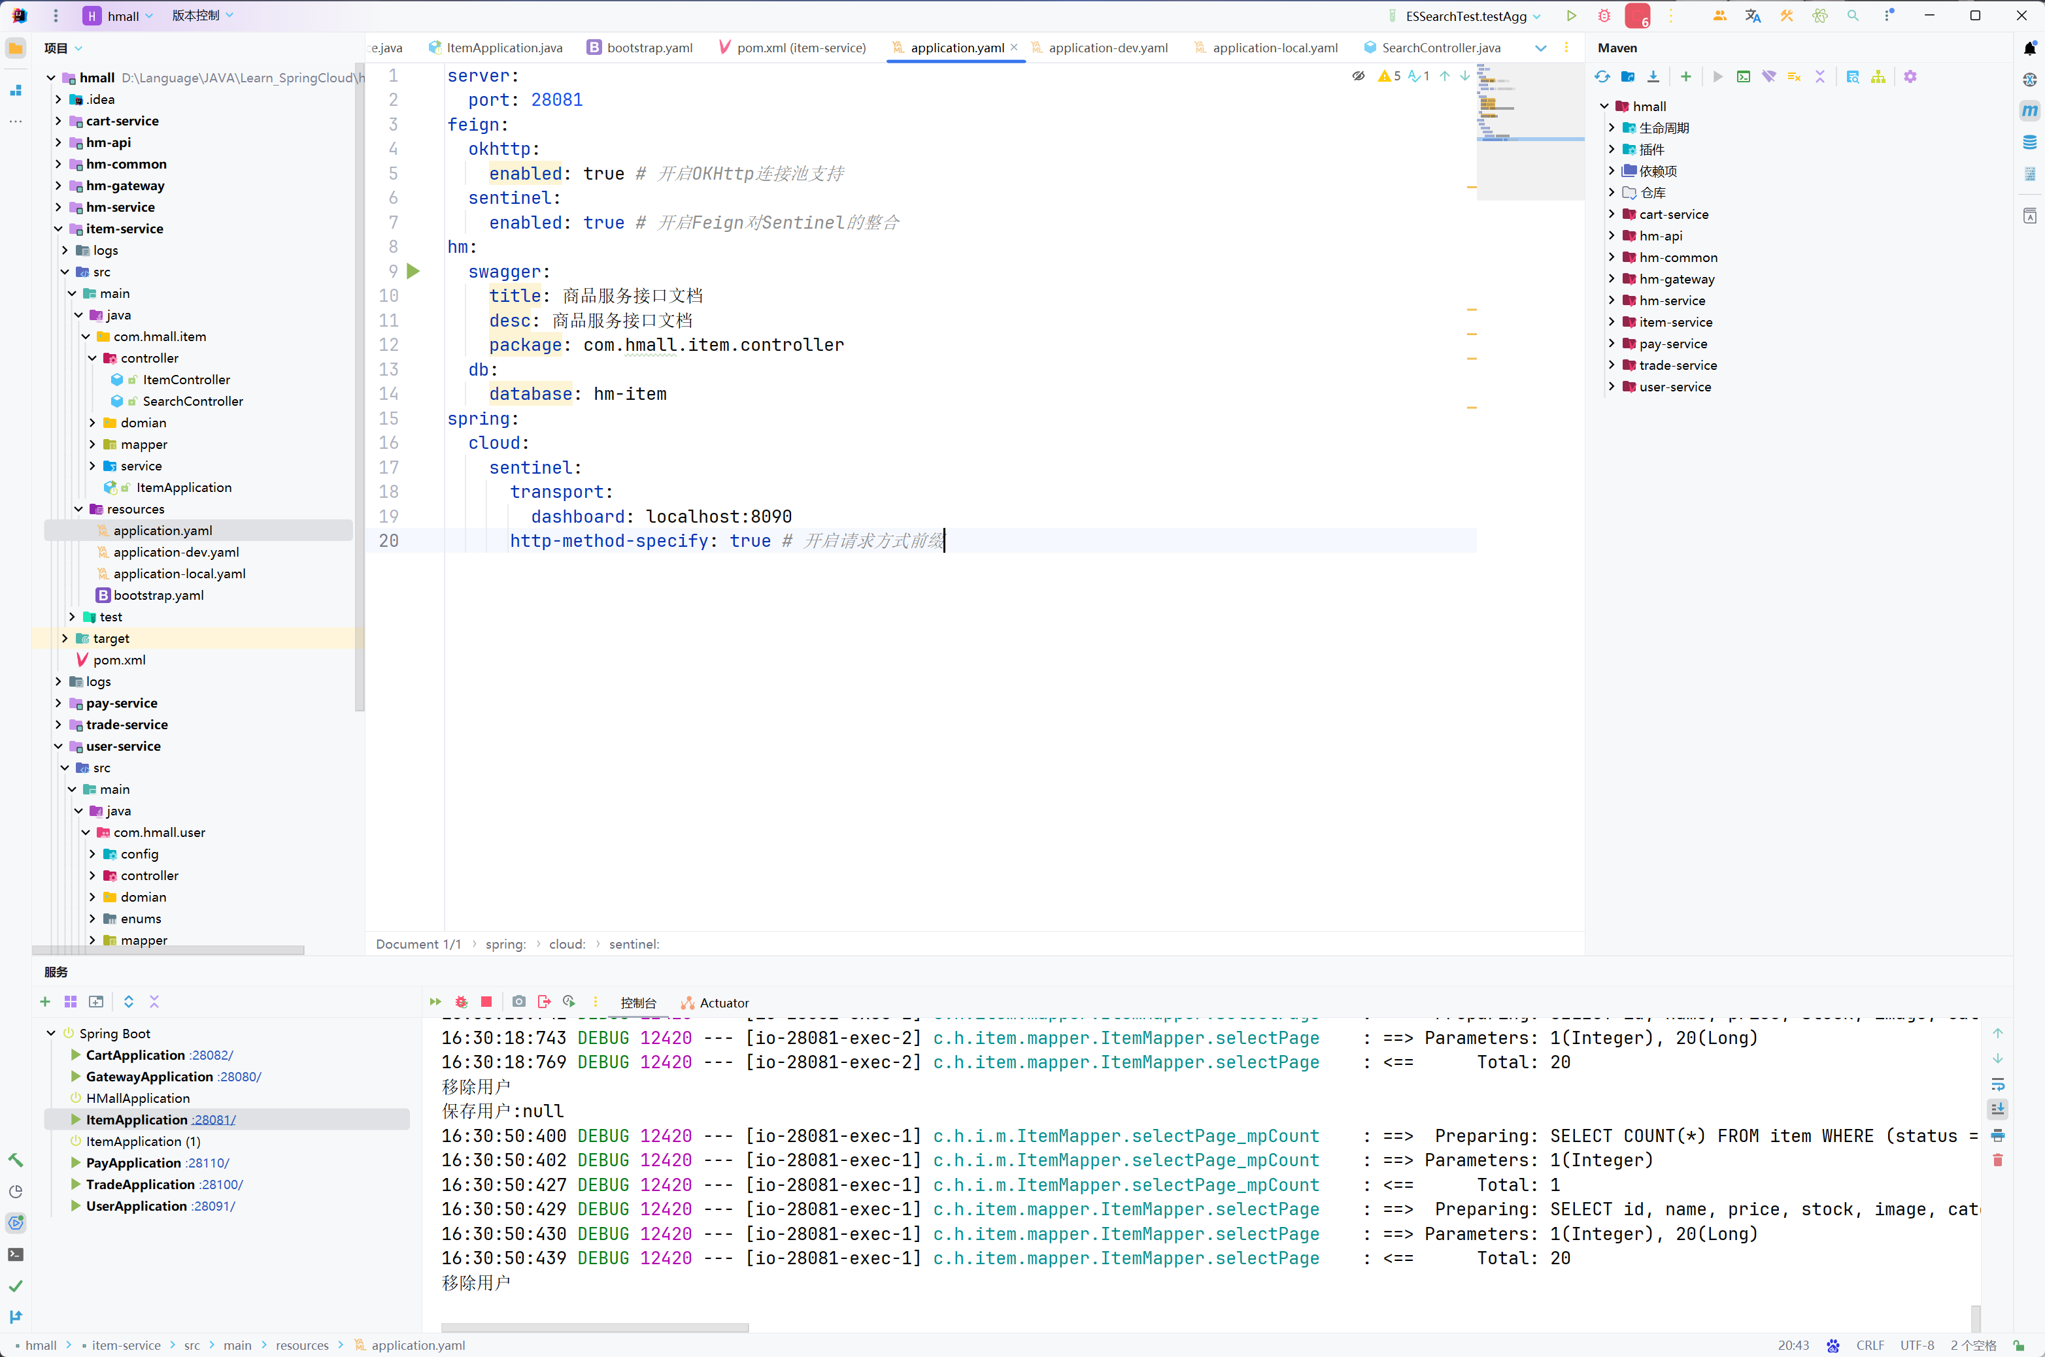This screenshot has width=2045, height=1357.
Task: Open ESSearchTest.testAgg run configuration dropdown
Action: [1537, 16]
